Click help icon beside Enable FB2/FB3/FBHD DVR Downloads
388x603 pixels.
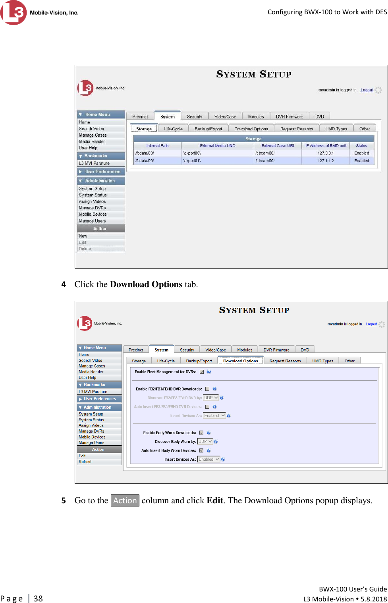[x=214, y=389]
